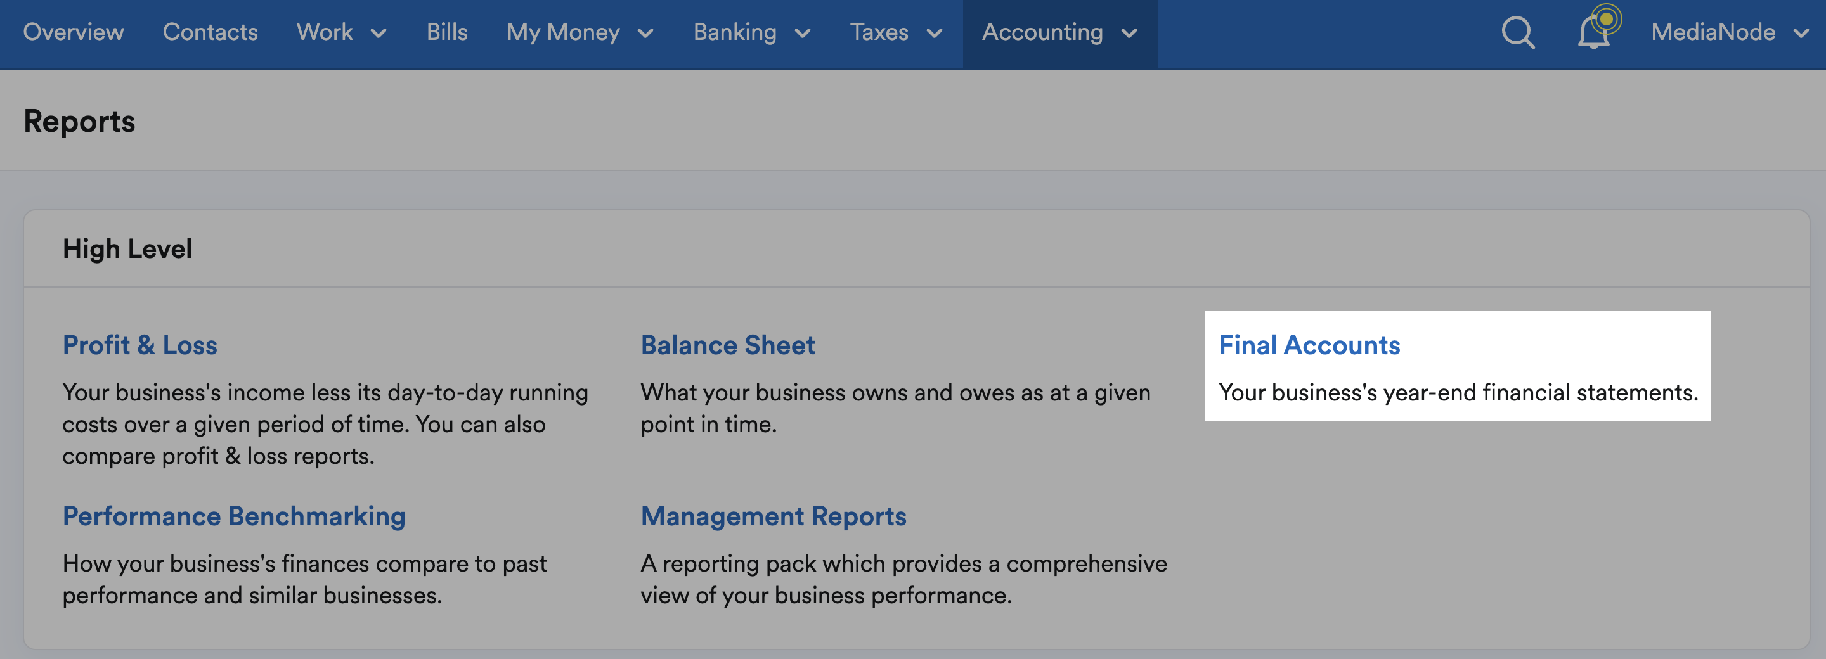Navigate to the Overview tab
Image resolution: width=1826 pixels, height=659 pixels.
[x=73, y=32]
